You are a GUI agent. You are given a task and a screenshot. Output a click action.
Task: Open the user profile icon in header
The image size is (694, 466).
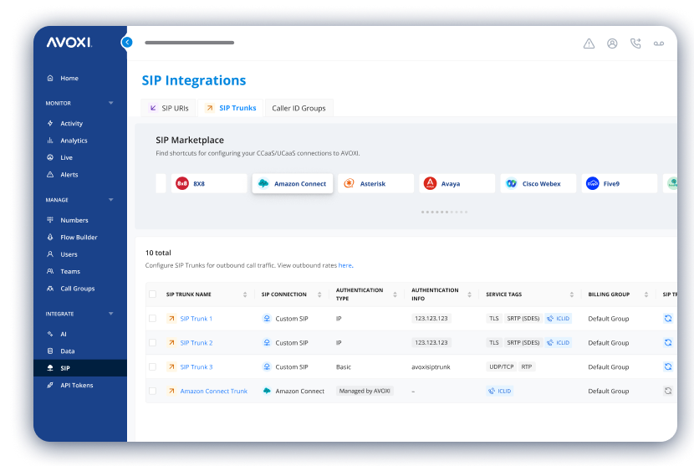click(x=612, y=44)
